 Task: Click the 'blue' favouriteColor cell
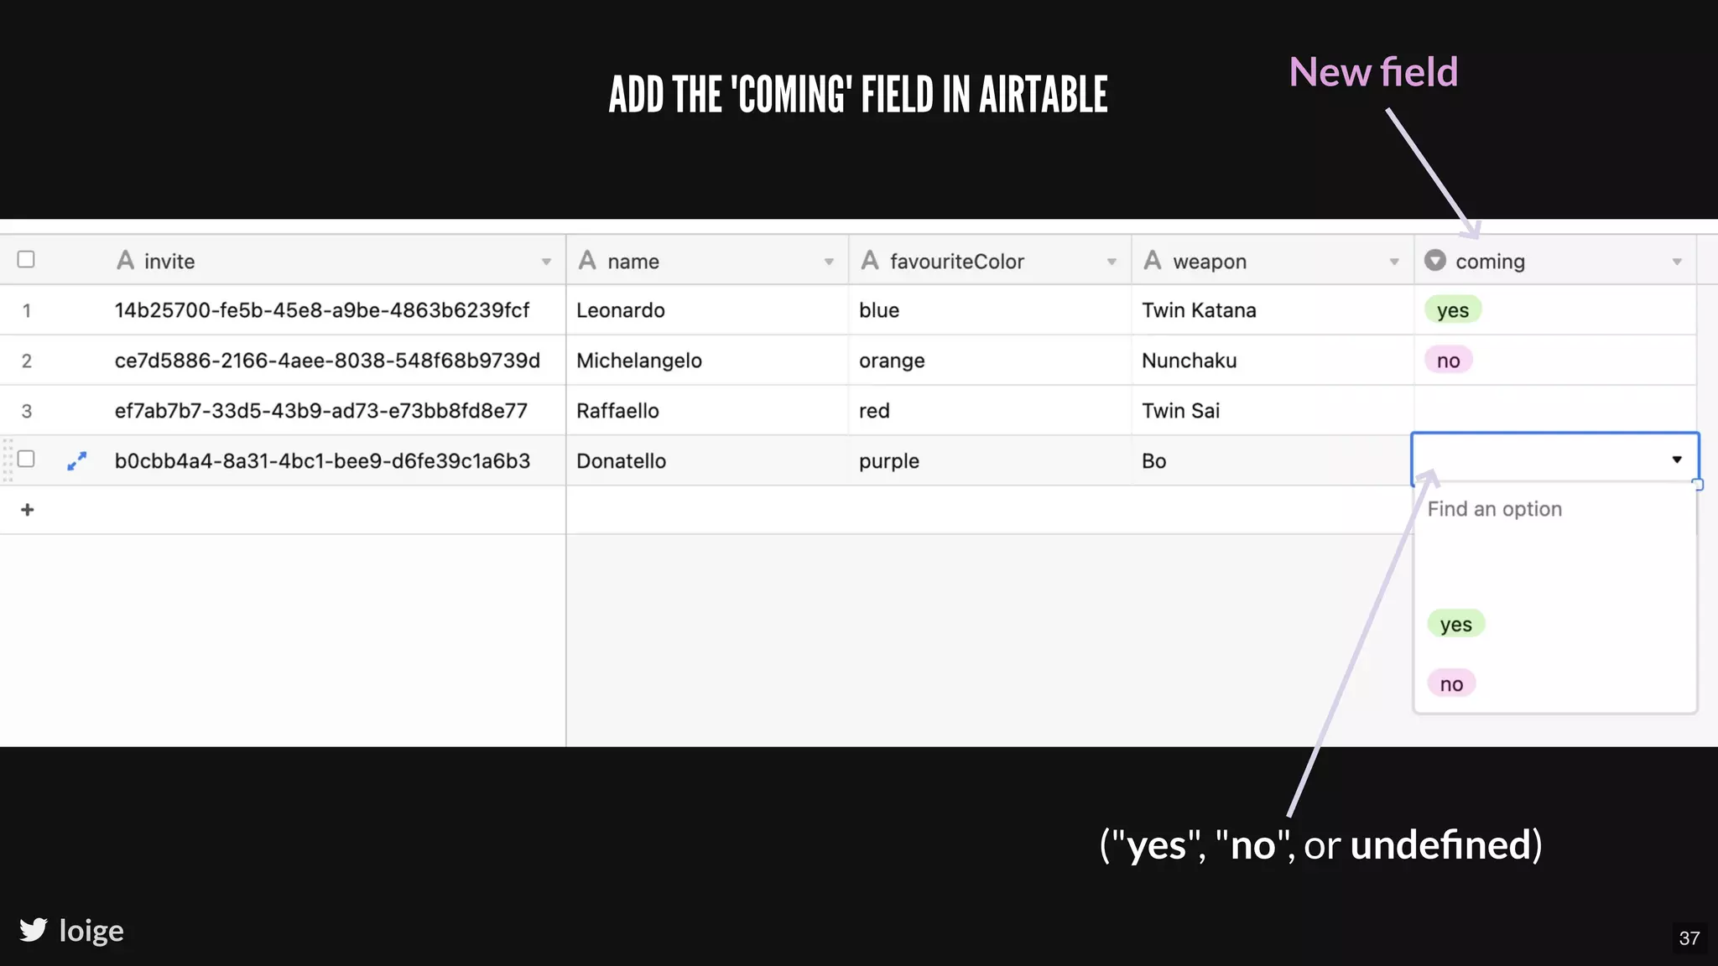tap(990, 309)
